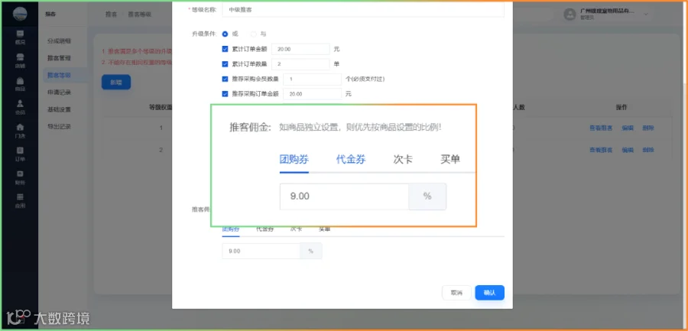Click weight cell 1 in the table
The height and width of the screenshot is (331, 688).
[161, 128]
